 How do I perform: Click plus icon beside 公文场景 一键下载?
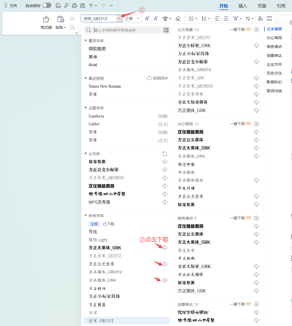pyautogui.click(x=256, y=30)
